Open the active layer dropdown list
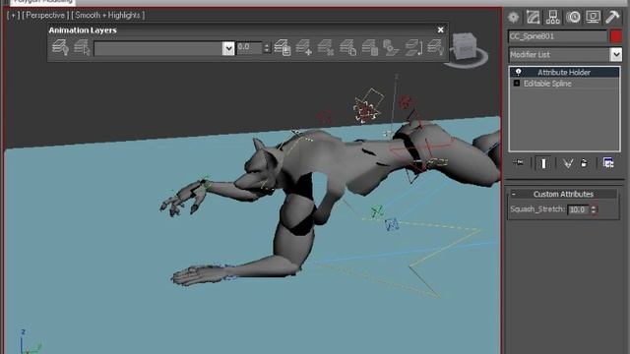This screenshot has height=354, width=630. 228,48
